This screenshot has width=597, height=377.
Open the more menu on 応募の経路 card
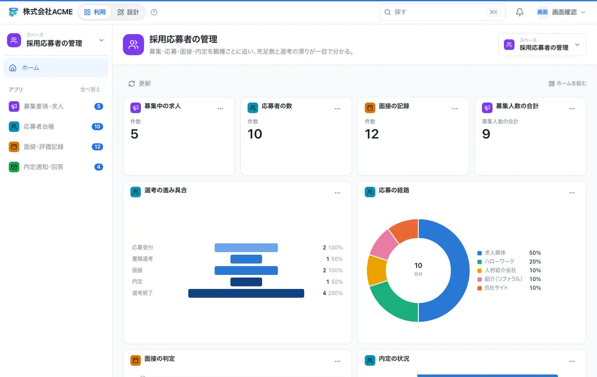coord(572,193)
